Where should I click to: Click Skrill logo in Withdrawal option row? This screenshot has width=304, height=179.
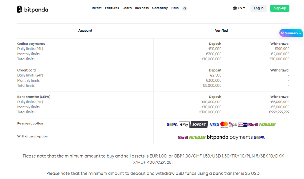pos(183,137)
